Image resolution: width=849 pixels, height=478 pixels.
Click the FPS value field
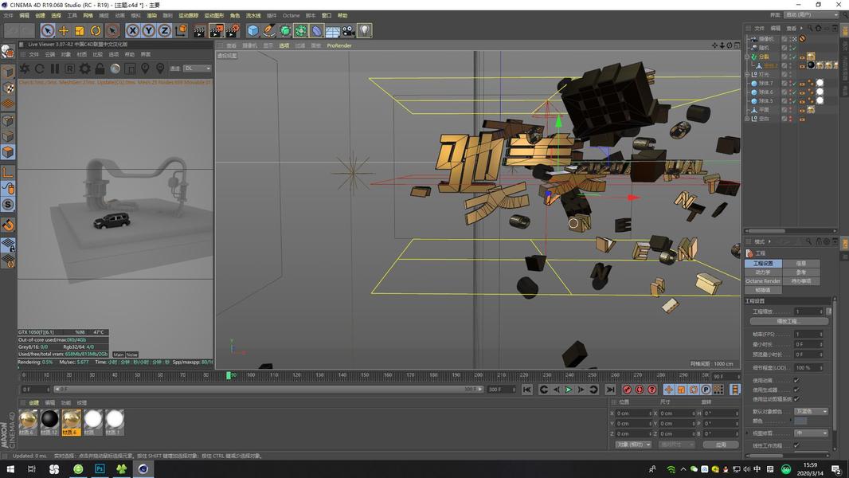pyautogui.click(x=808, y=334)
